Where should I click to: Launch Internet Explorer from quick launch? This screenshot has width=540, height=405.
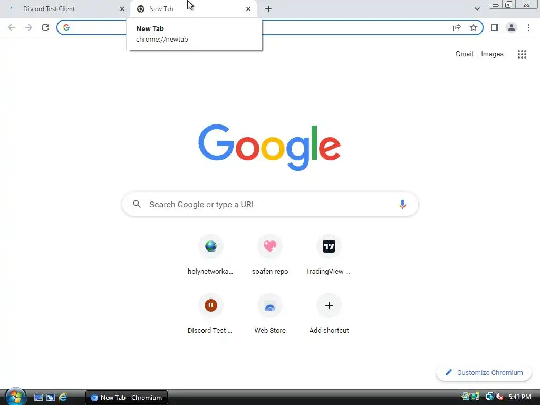[63, 397]
